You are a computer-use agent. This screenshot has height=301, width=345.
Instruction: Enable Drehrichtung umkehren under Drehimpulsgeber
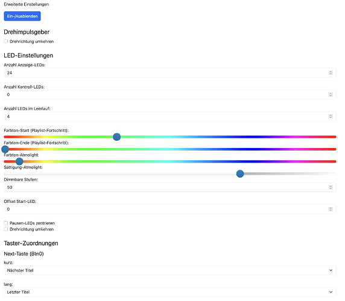point(5,42)
